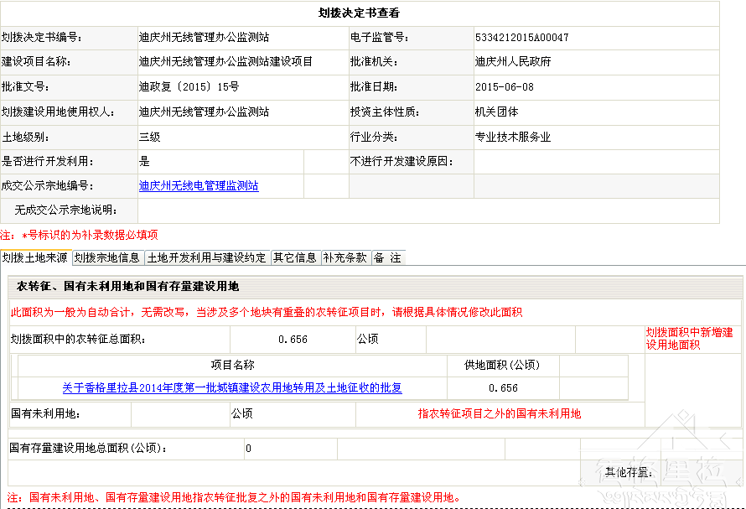Viewport: 746px width, 509px height.
Task: Click the 机关团体 investment entity value
Action: coord(496,112)
